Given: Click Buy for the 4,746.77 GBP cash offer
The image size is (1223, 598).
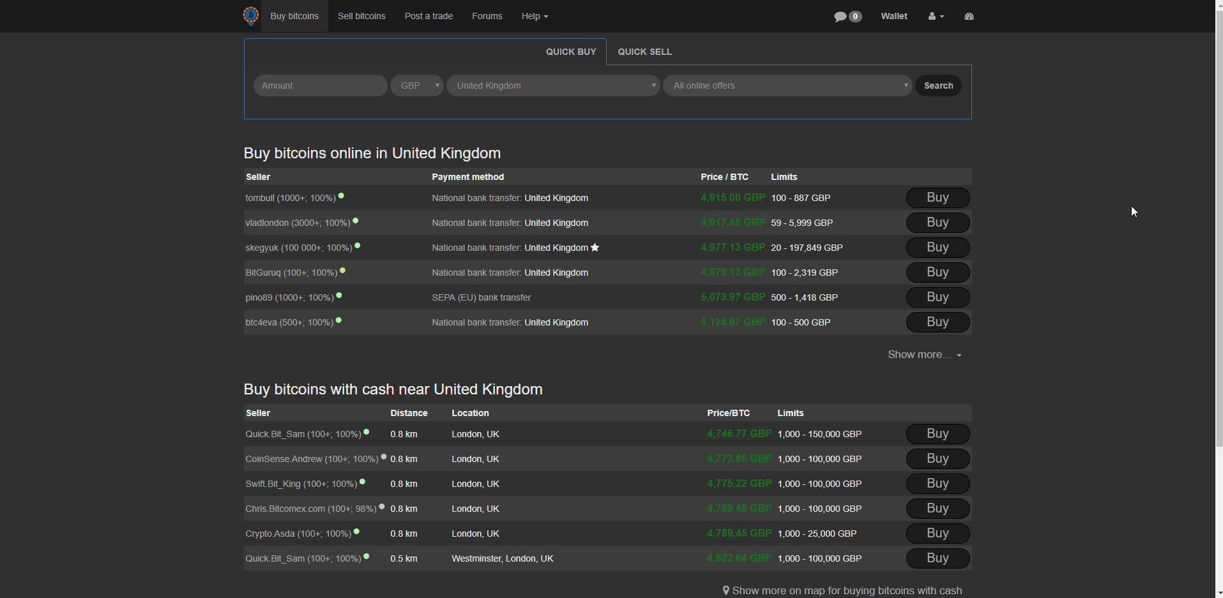Looking at the screenshot, I should point(938,434).
